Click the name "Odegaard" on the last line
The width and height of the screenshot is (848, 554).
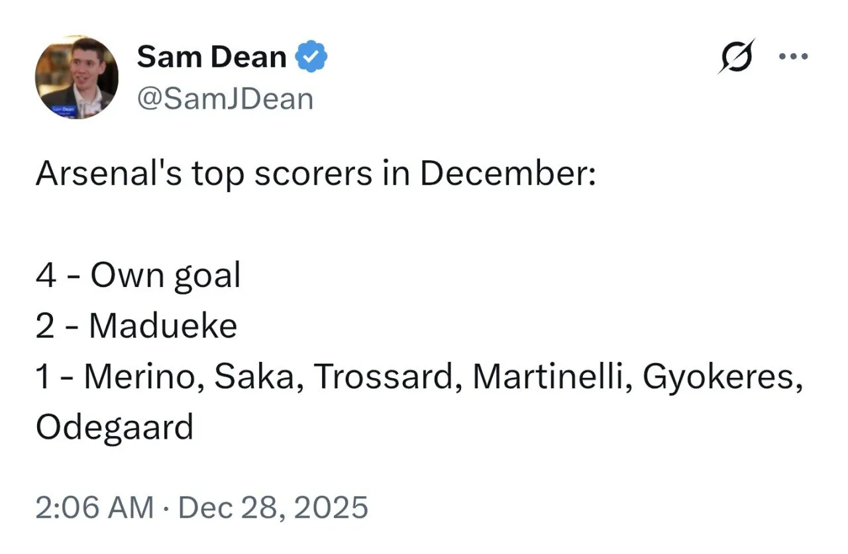(114, 427)
